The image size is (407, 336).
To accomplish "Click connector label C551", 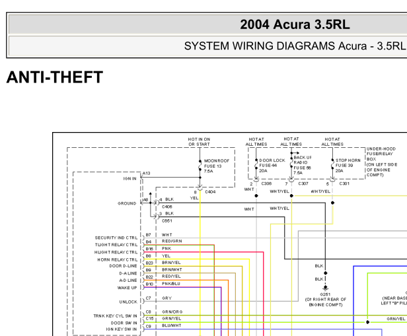I will point(167,221).
